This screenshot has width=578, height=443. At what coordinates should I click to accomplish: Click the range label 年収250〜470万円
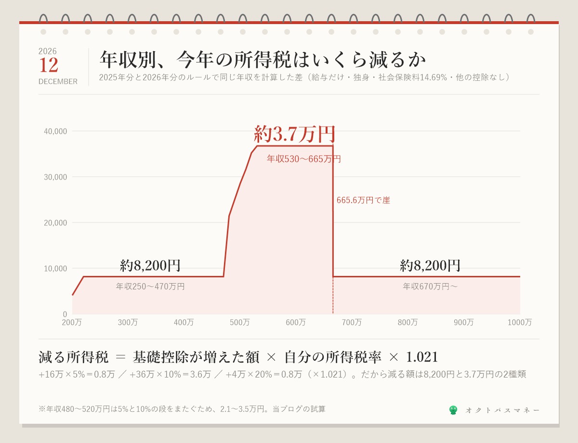[x=150, y=287]
